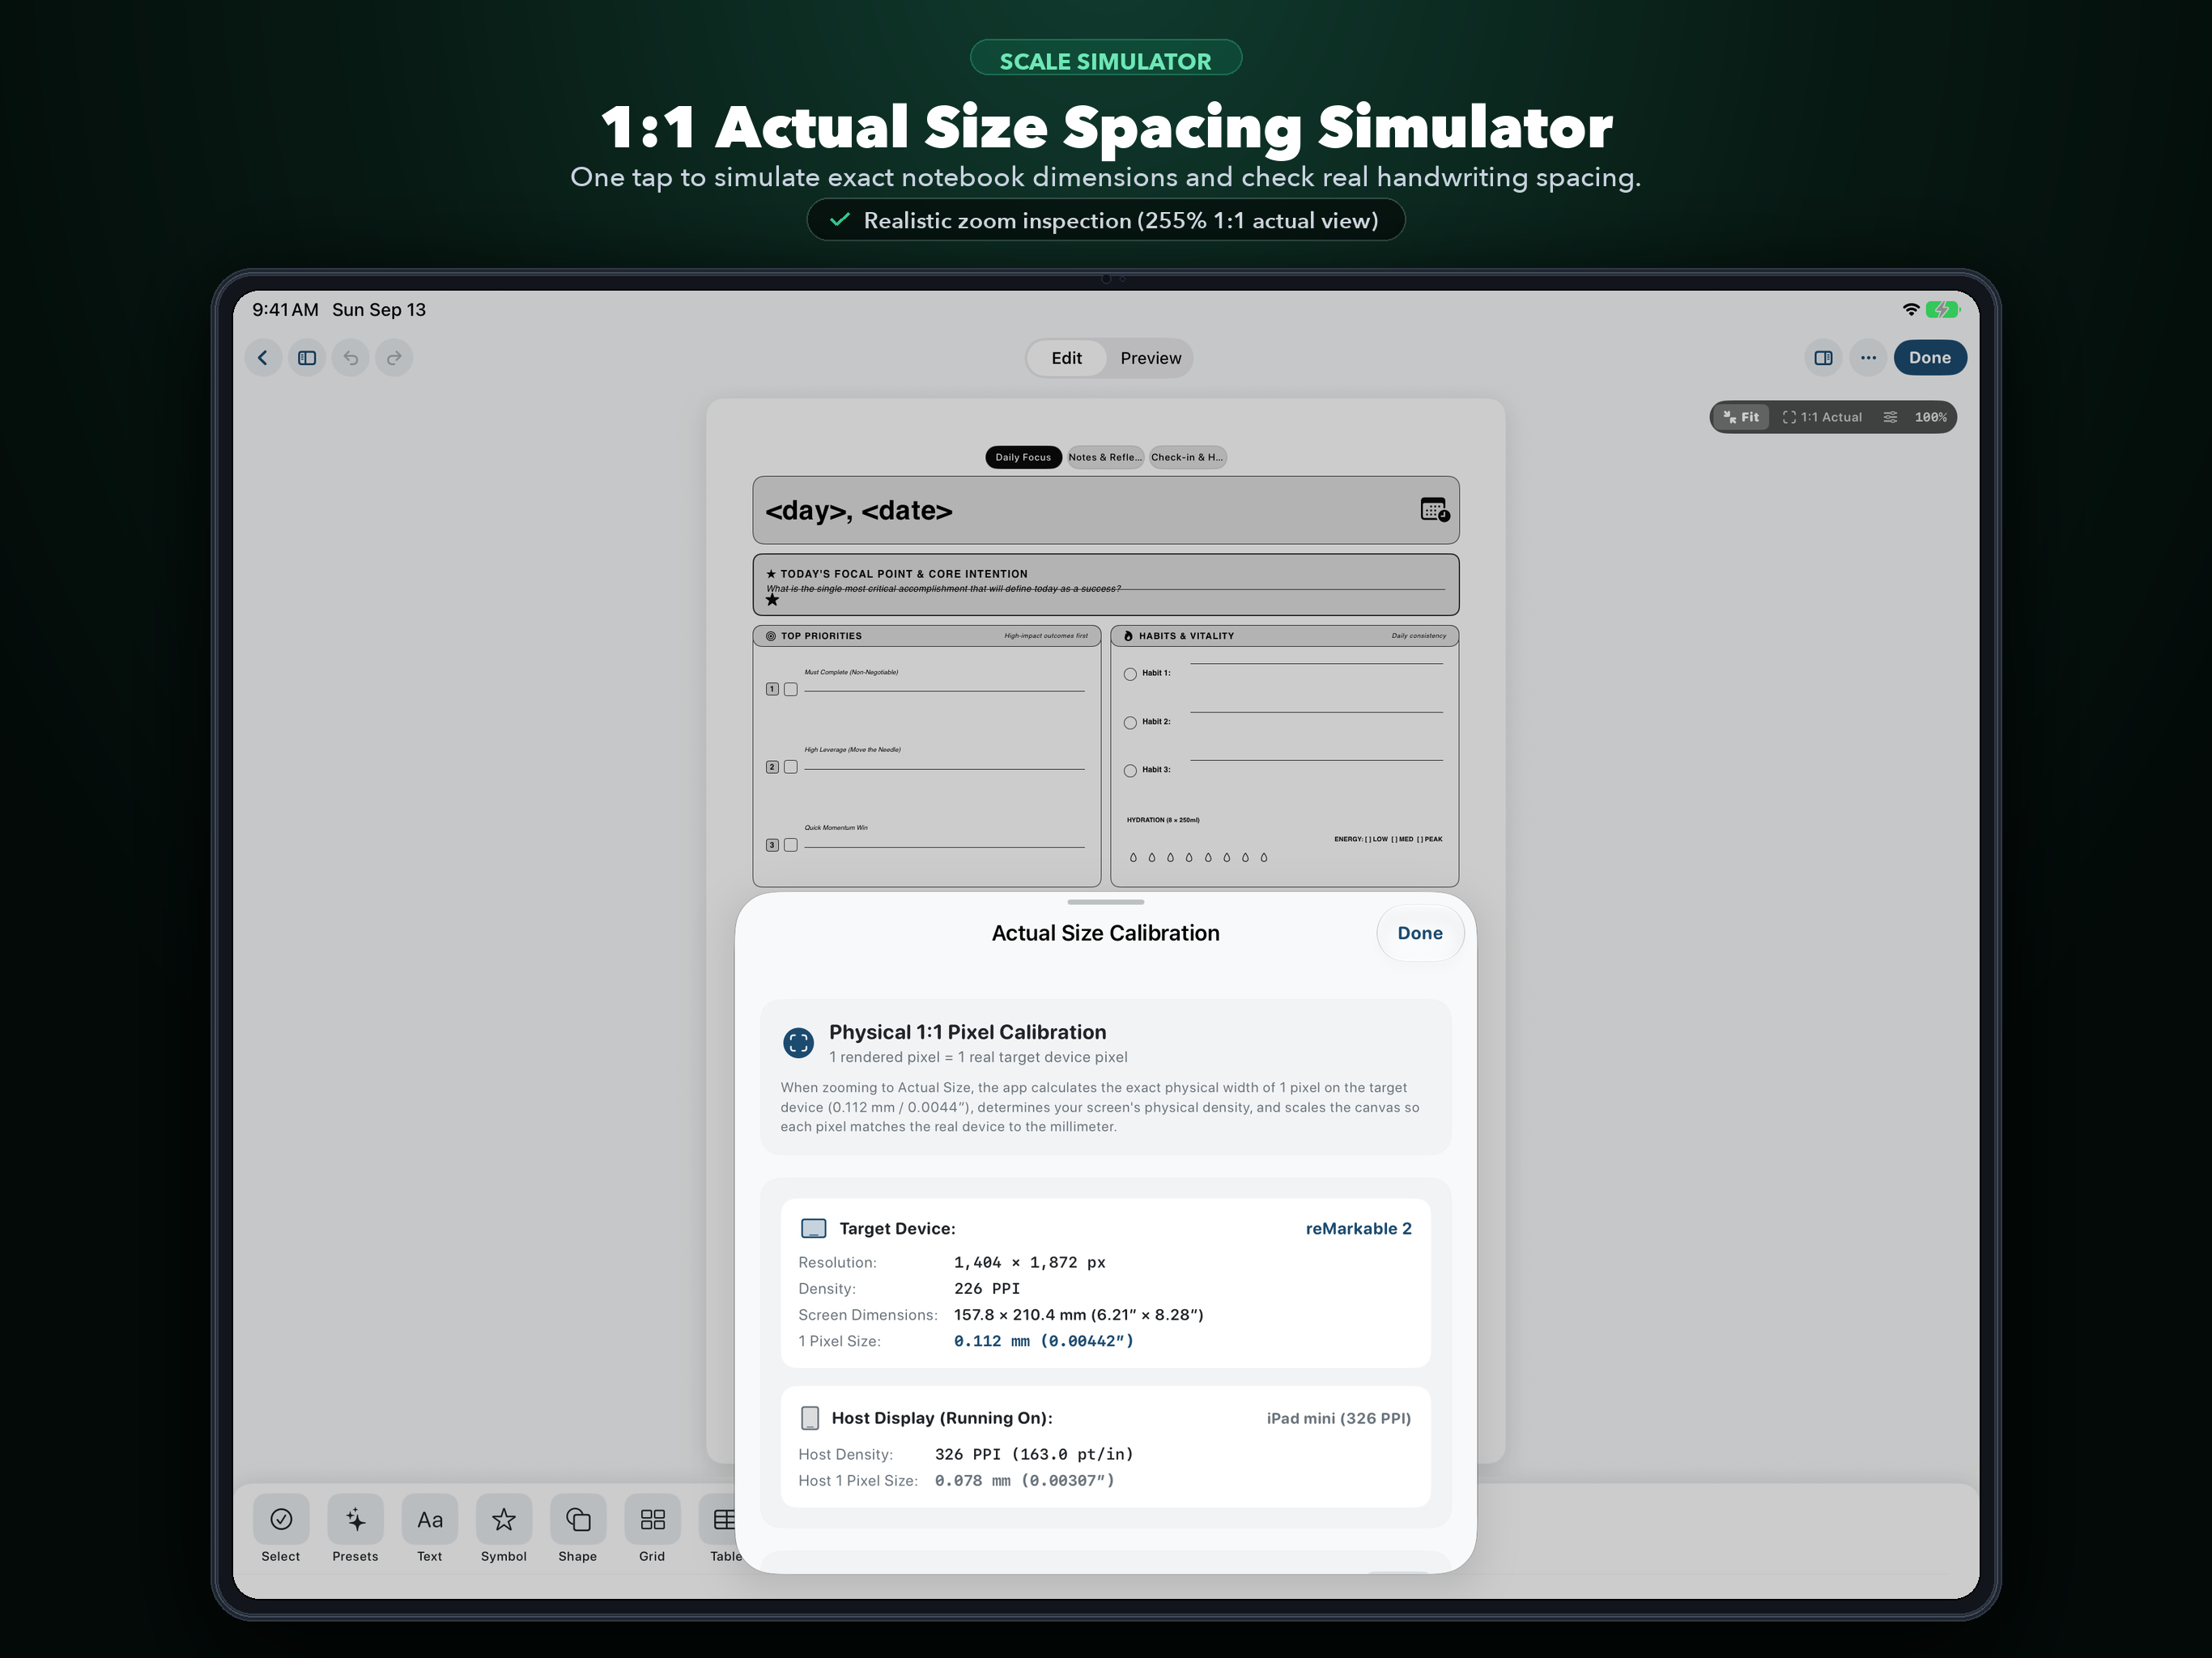The height and width of the screenshot is (1658, 2212).
Task: Redo the last action
Action: click(x=394, y=358)
